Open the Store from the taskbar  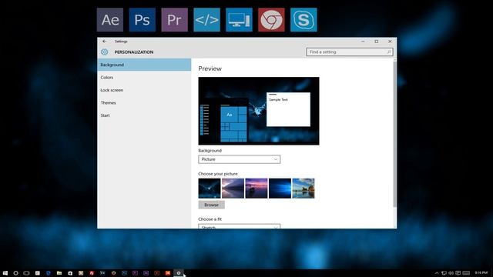70,273
